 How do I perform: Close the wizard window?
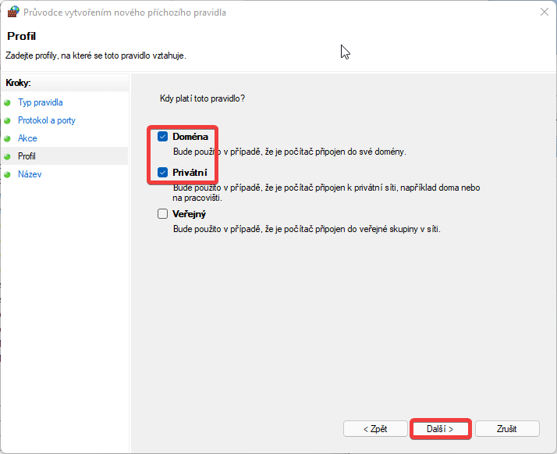[544, 12]
